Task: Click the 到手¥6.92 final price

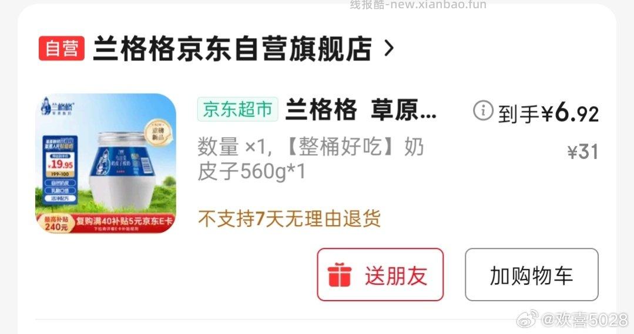Action: [x=548, y=113]
